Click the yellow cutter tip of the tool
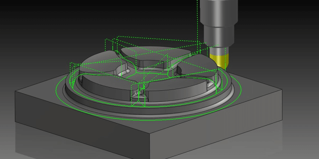 [219, 61]
